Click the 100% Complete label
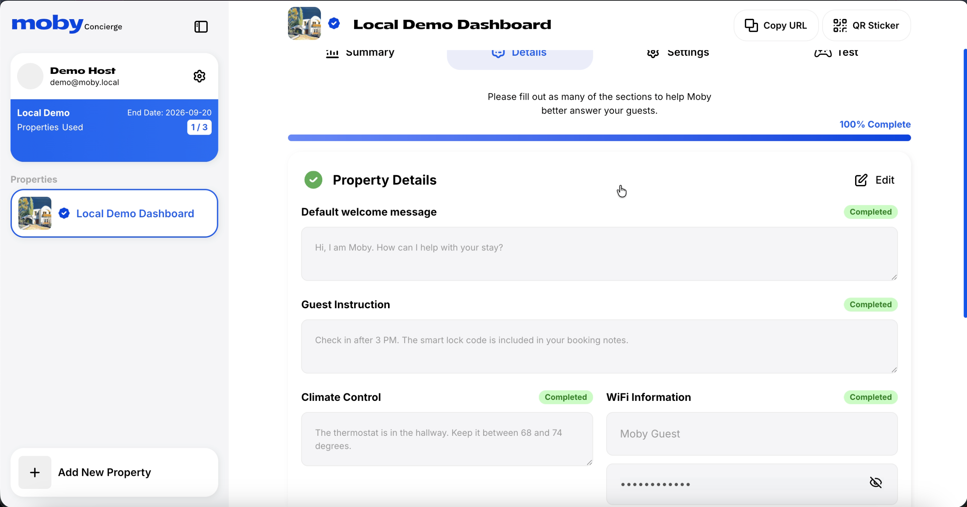967x507 pixels. (x=875, y=125)
